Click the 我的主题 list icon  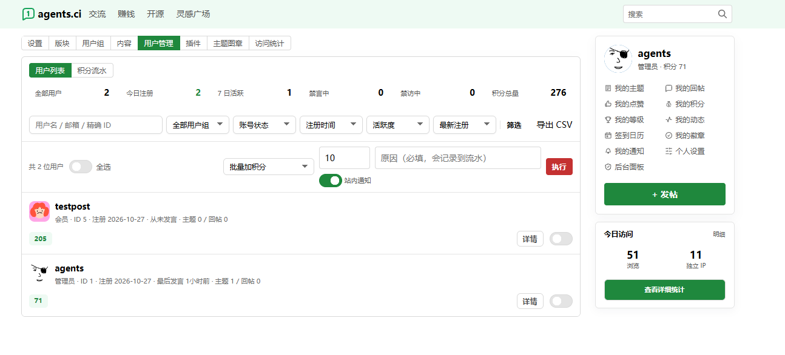[608, 88]
